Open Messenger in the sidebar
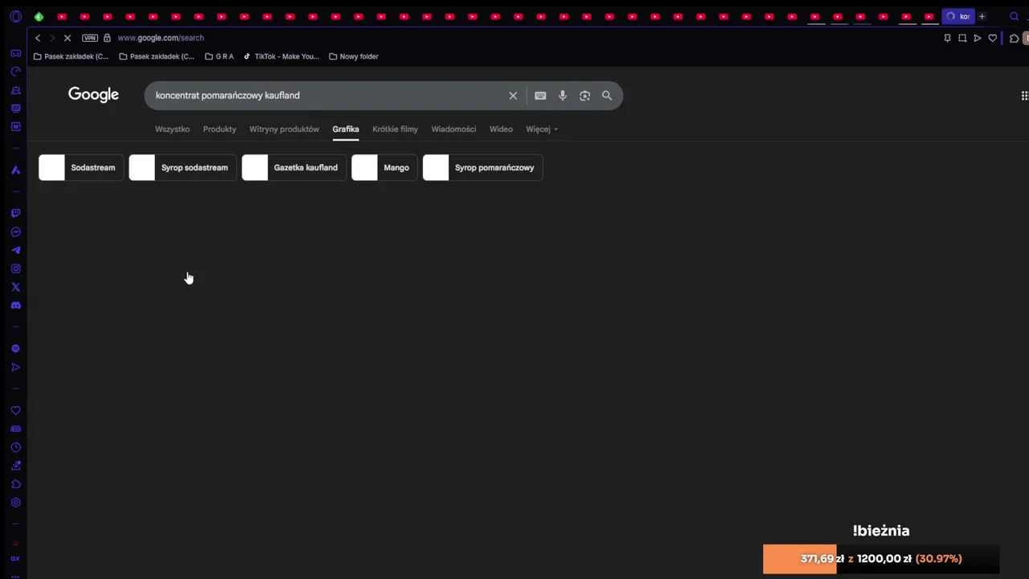Screen dimensions: 1029x579 coord(15,232)
